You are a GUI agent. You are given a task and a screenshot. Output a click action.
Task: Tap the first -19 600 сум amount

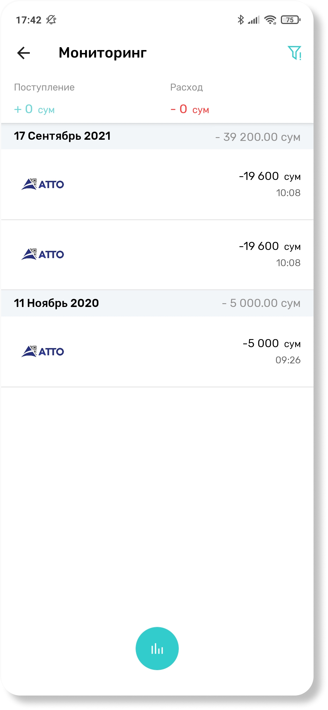click(x=270, y=176)
